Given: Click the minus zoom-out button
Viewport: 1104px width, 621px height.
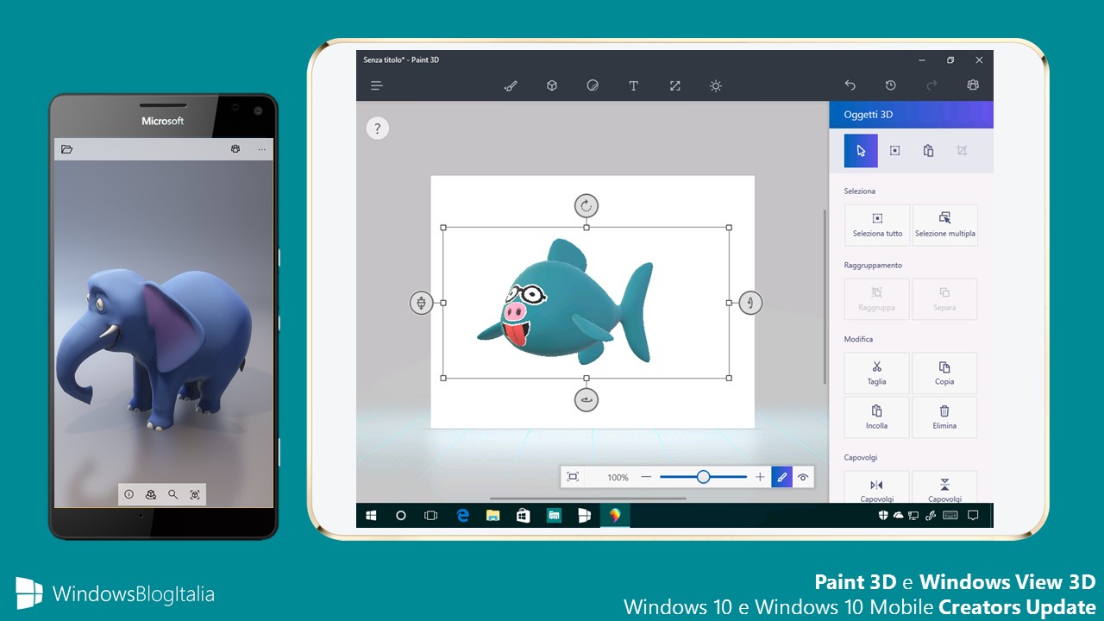Looking at the screenshot, I should pyautogui.click(x=646, y=477).
